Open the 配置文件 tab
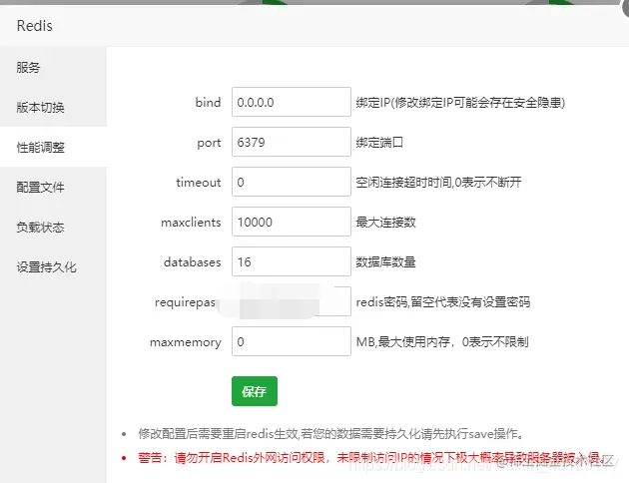The image size is (629, 483). (53, 188)
